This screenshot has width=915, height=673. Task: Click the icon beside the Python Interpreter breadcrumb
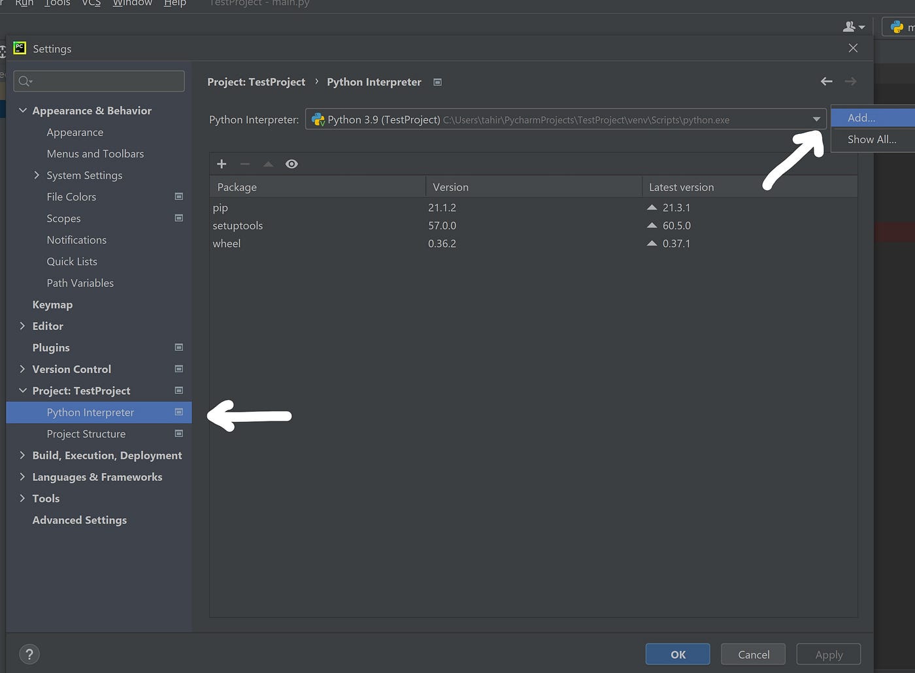(x=437, y=82)
